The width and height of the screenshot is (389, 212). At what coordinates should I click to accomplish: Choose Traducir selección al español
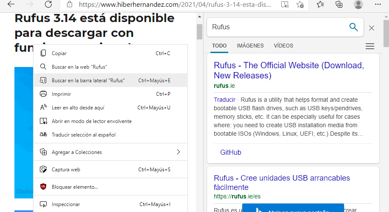[x=110, y=135]
